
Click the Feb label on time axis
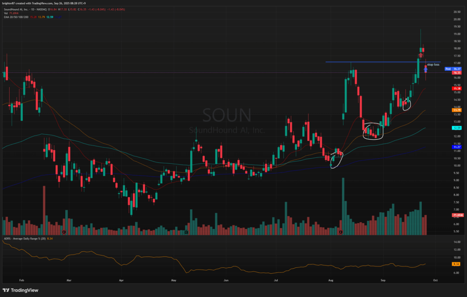click(21, 280)
